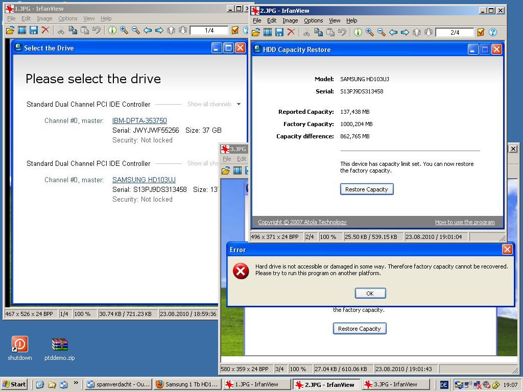Go to next file arrow in 2.JPG window

point(405,32)
